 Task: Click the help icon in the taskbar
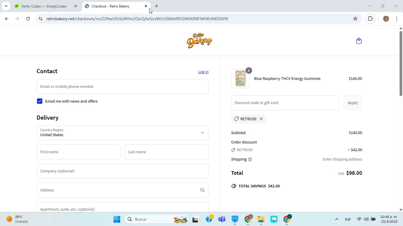pyautogui.click(x=209, y=219)
